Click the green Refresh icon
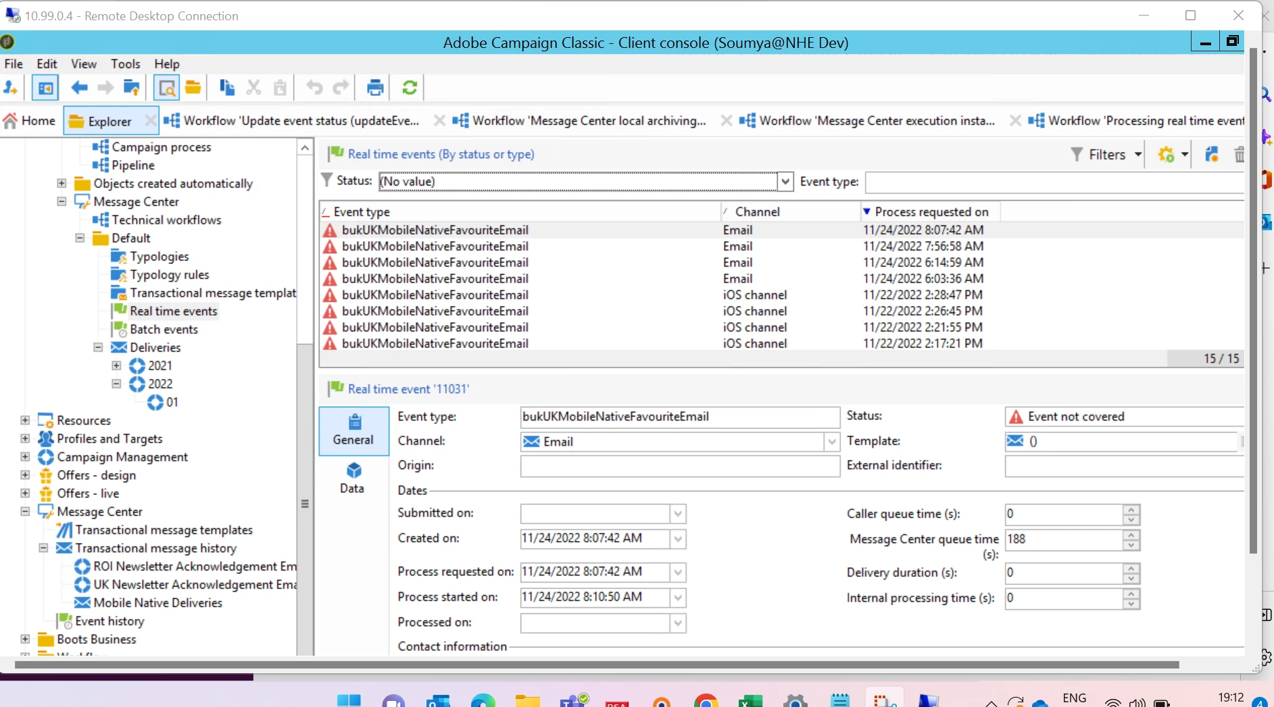Viewport: 1274px width, 707px height. pos(410,88)
